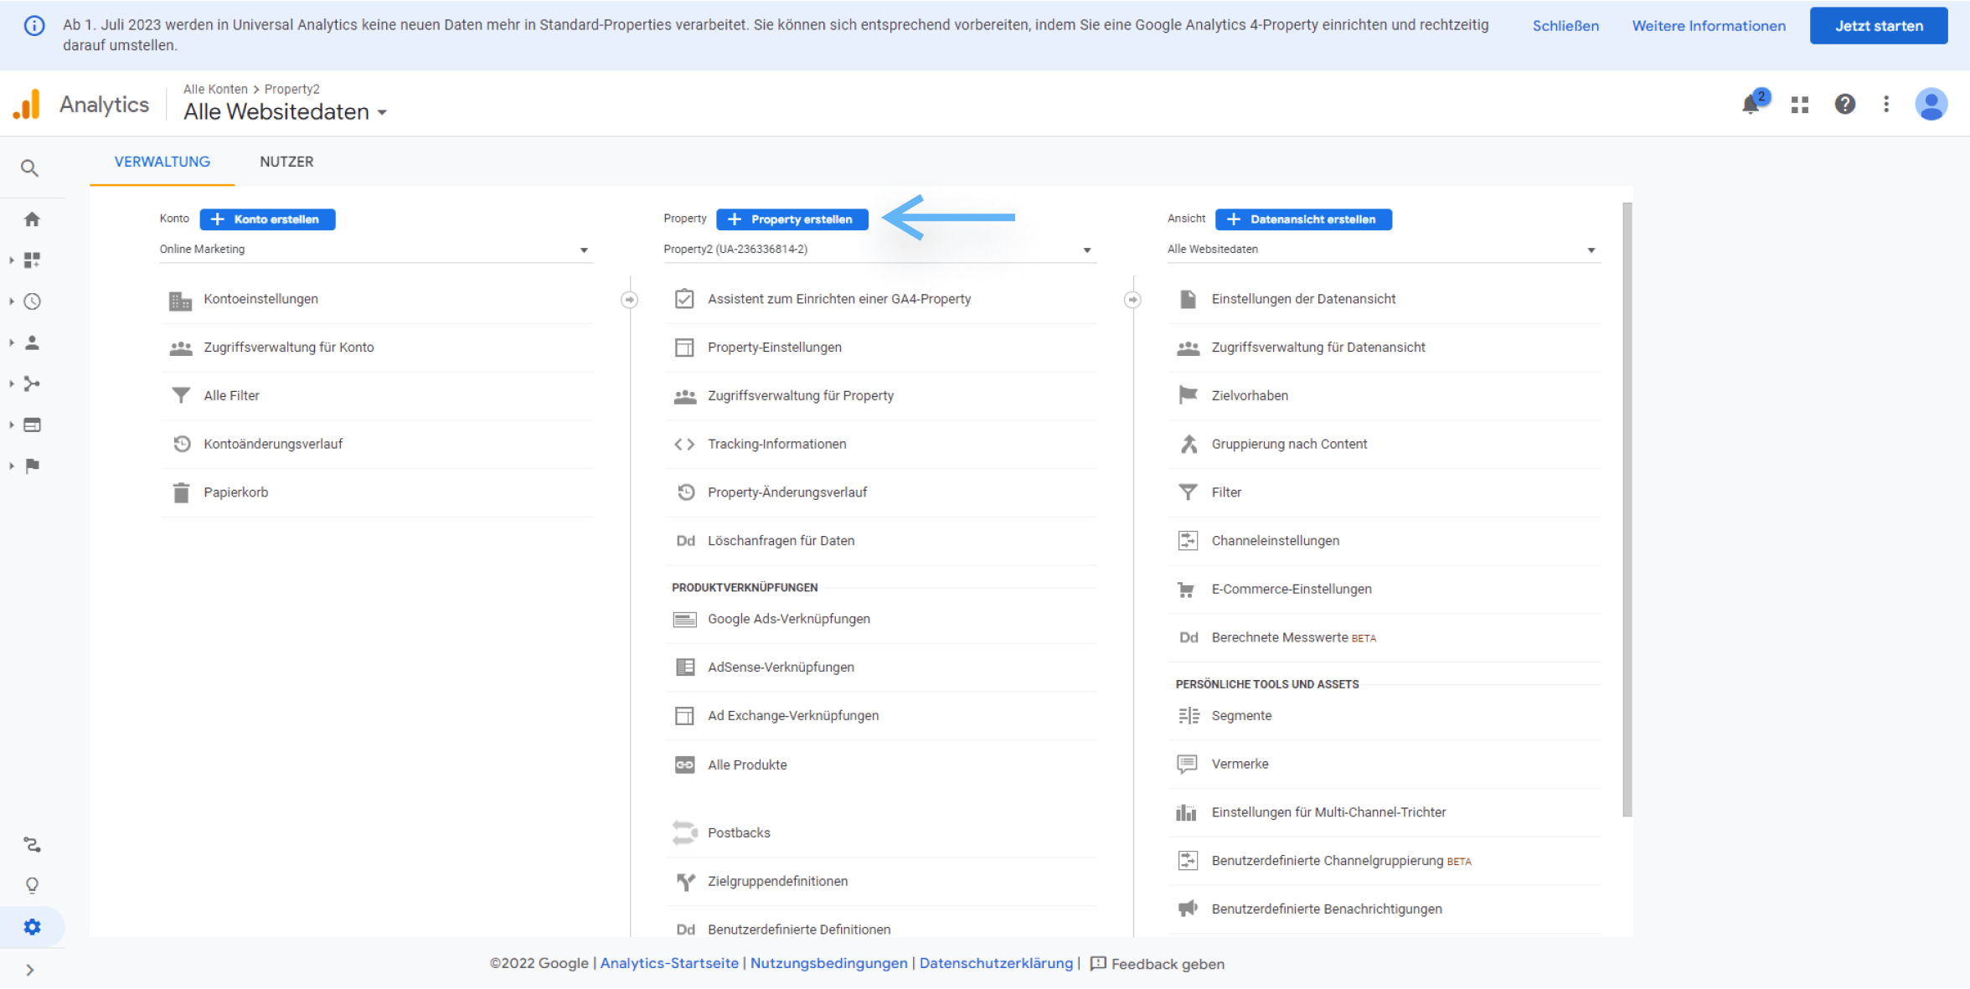Open the Behavior window icon in sidebar
This screenshot has width=1970, height=989.
tap(32, 425)
